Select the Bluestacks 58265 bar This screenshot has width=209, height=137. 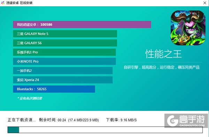[54, 89]
